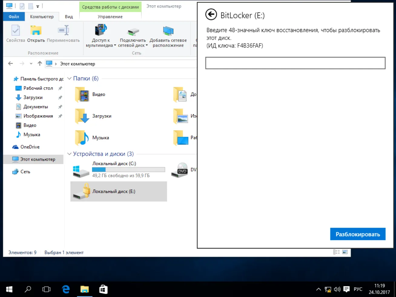Select OneDrive in the navigation pane

(x=30, y=147)
